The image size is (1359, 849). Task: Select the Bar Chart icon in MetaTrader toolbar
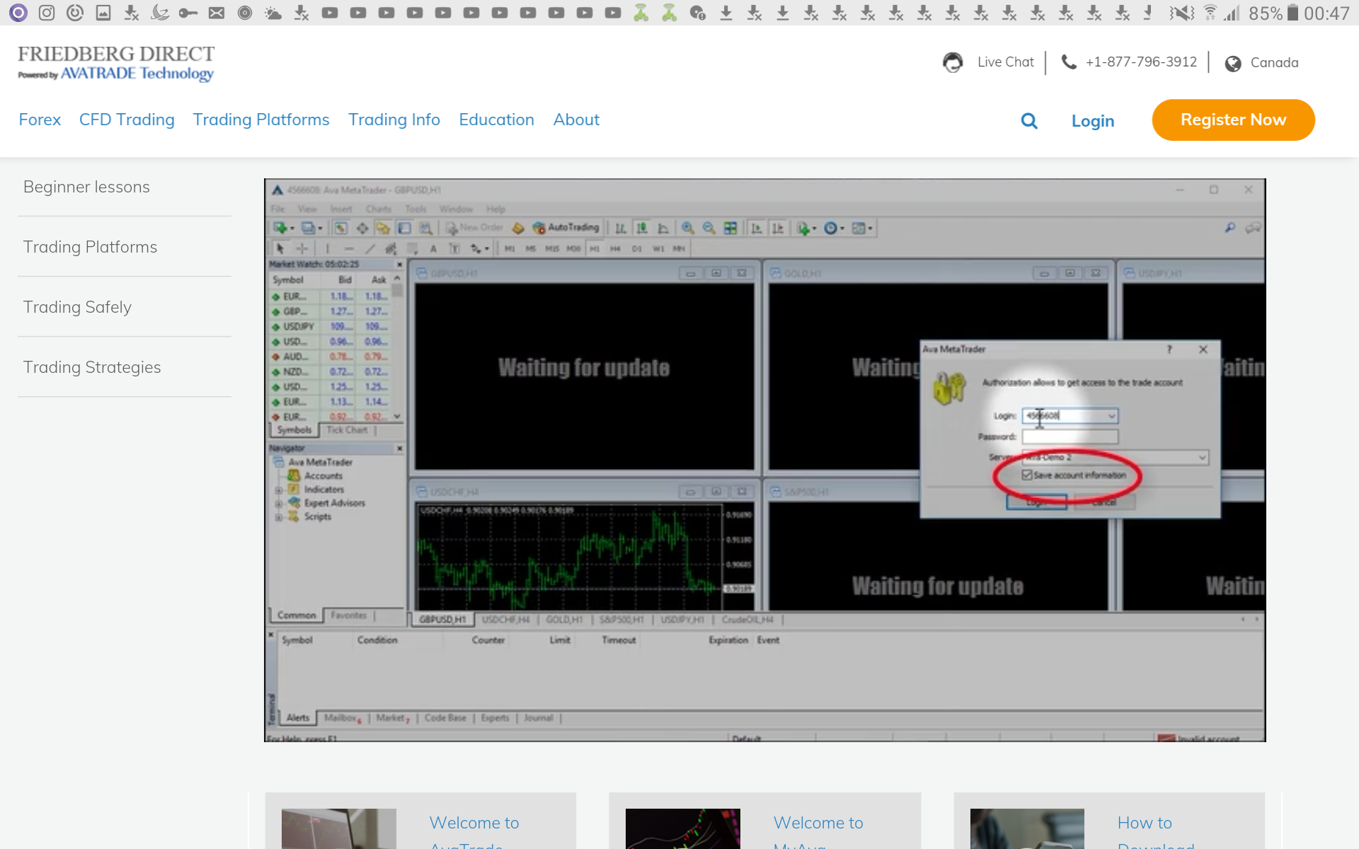coord(621,228)
